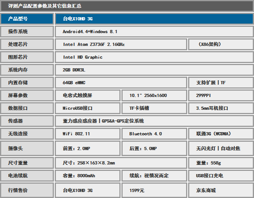The image size is (254, 198).
Task: Select the 重量：558g cell
Action: point(221,163)
